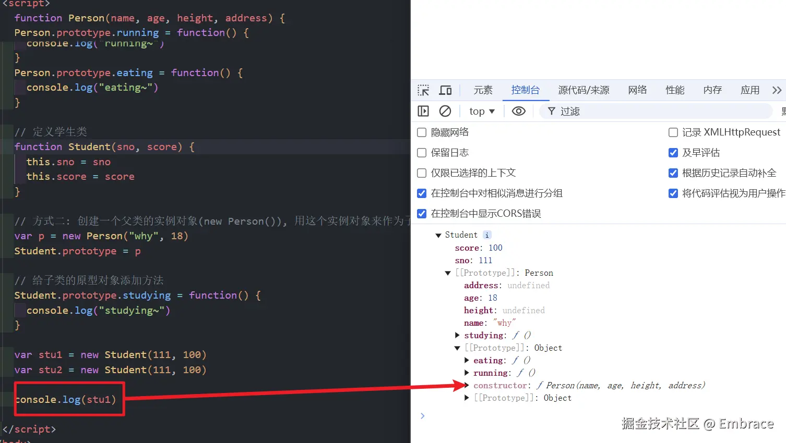Uncheck the 及早评估 checkbox
Screen dimensions: 786x443
coord(673,153)
